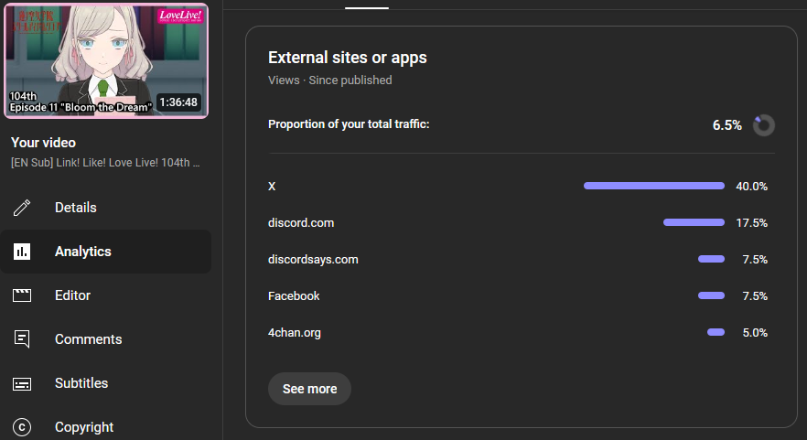This screenshot has width=807, height=440.
Task: Click the 1:36:48 duration badge
Action: point(178,102)
